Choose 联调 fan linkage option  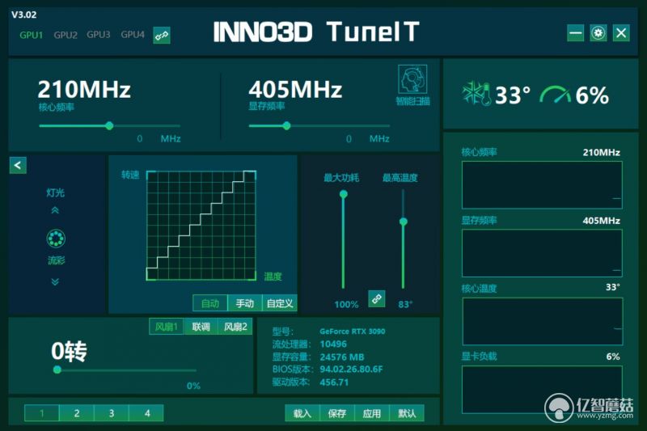coord(201,327)
